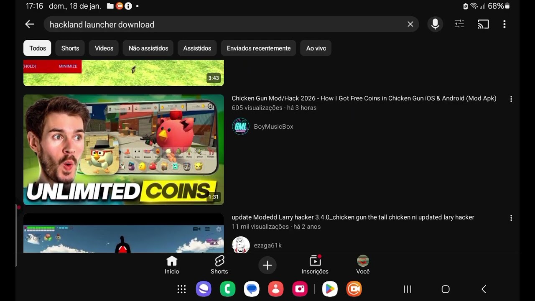Select the Ao vivo filter chip
This screenshot has width=535, height=301.
coord(316,48)
